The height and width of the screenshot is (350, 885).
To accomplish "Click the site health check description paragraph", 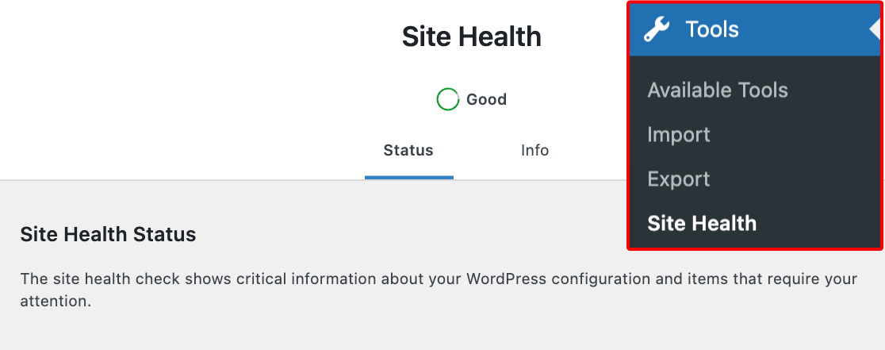I will point(439,290).
